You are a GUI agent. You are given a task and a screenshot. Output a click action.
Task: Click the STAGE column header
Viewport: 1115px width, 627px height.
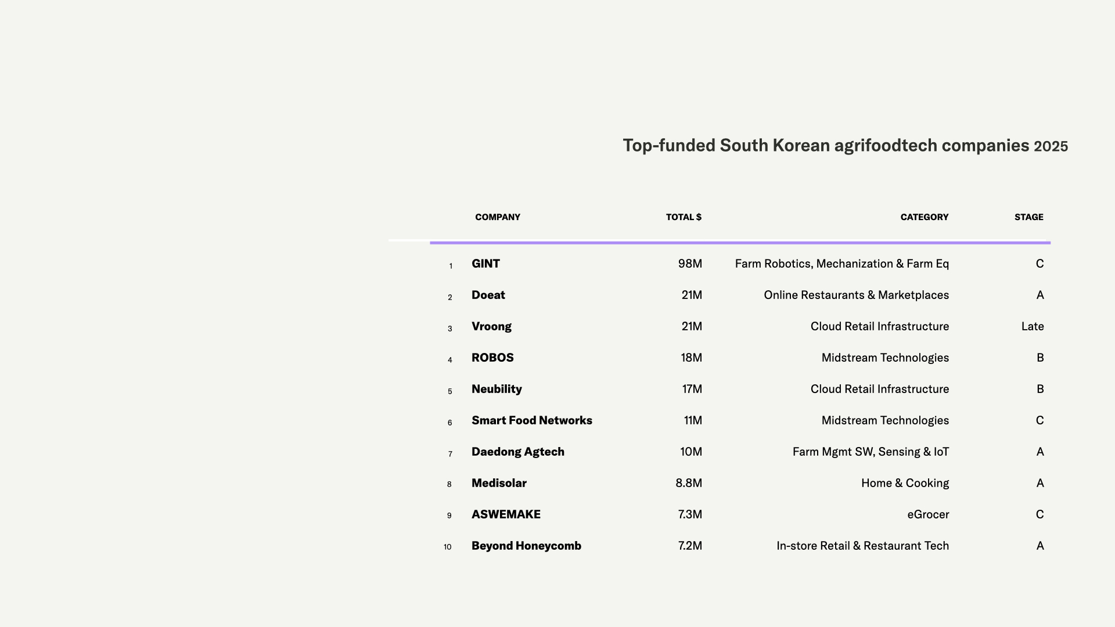[x=1028, y=217]
